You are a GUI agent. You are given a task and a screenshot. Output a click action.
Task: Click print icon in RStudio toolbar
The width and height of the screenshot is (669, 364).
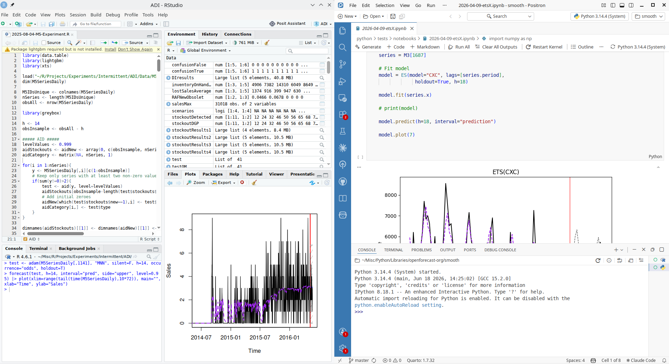(x=63, y=24)
